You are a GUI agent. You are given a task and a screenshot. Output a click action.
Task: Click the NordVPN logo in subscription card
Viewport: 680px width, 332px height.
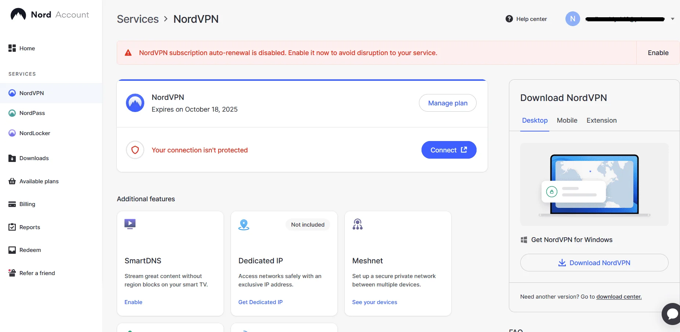point(135,103)
